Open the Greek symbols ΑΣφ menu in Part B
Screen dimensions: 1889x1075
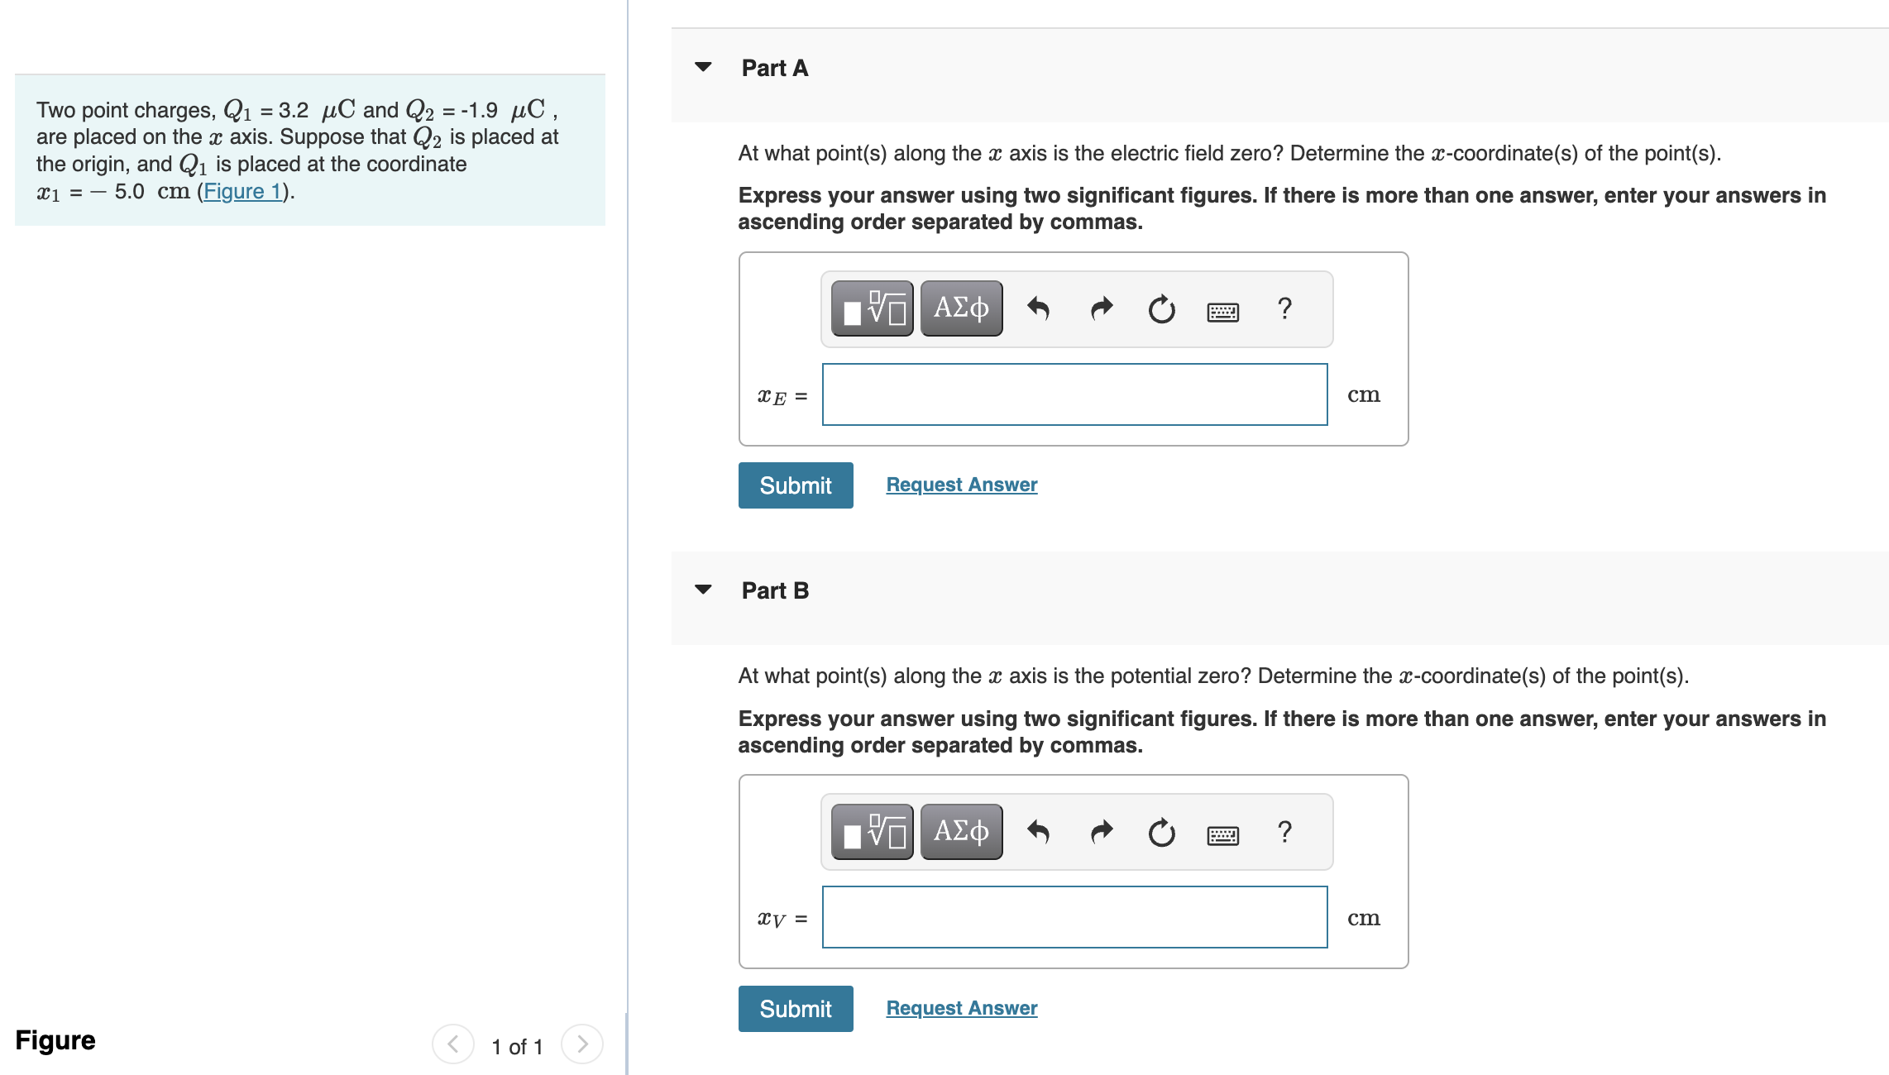click(x=960, y=831)
